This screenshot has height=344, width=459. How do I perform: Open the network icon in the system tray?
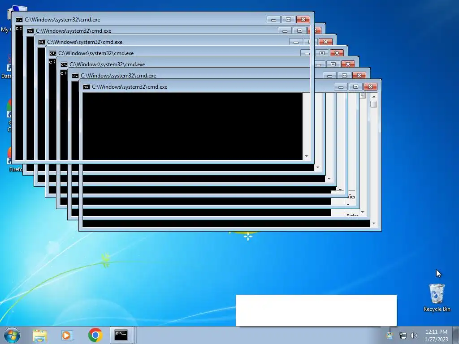403,335
